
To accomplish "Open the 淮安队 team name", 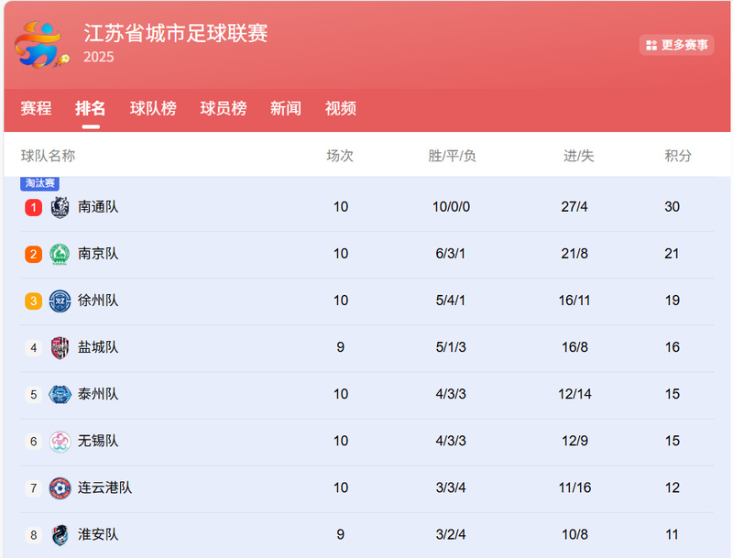I will [x=98, y=534].
